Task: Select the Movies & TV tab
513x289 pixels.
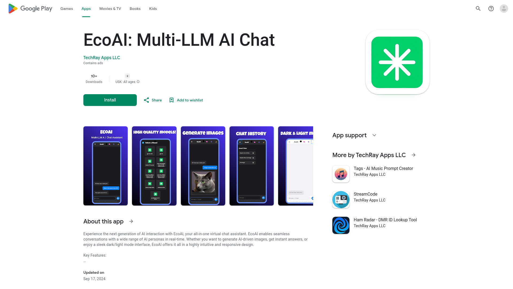Action: [110, 9]
